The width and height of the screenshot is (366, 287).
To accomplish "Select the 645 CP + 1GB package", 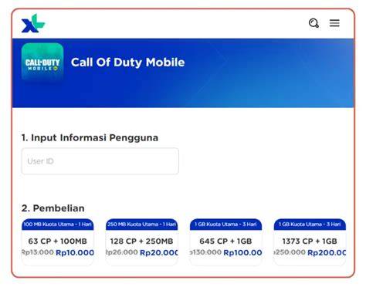I will coord(225,242).
